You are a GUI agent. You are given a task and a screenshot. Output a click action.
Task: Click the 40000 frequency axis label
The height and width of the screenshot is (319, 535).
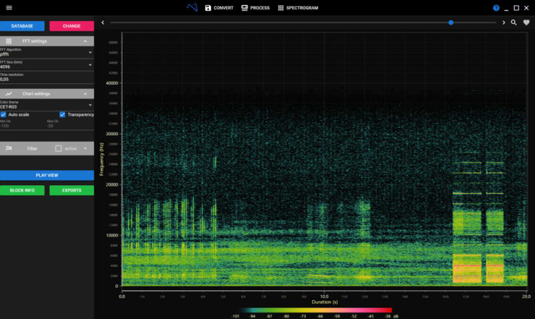(x=112, y=83)
